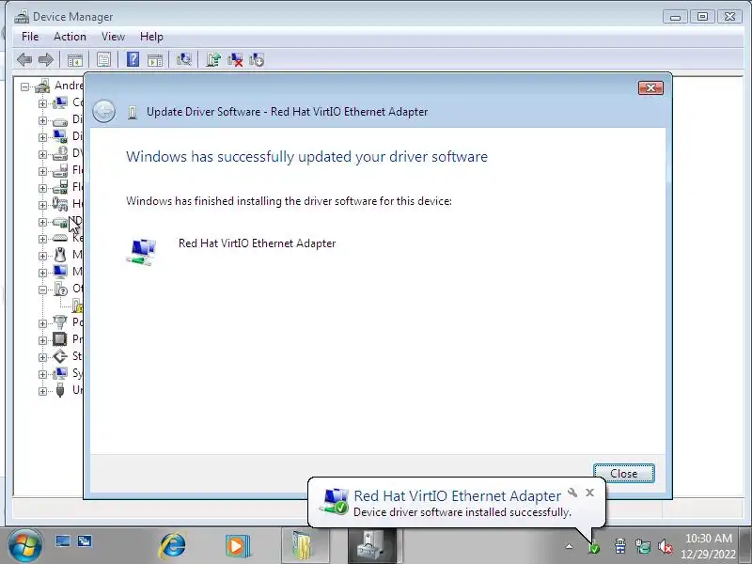Click the Forward arrow in Device Manager toolbar
This screenshot has height=564, width=752.
pos(45,60)
